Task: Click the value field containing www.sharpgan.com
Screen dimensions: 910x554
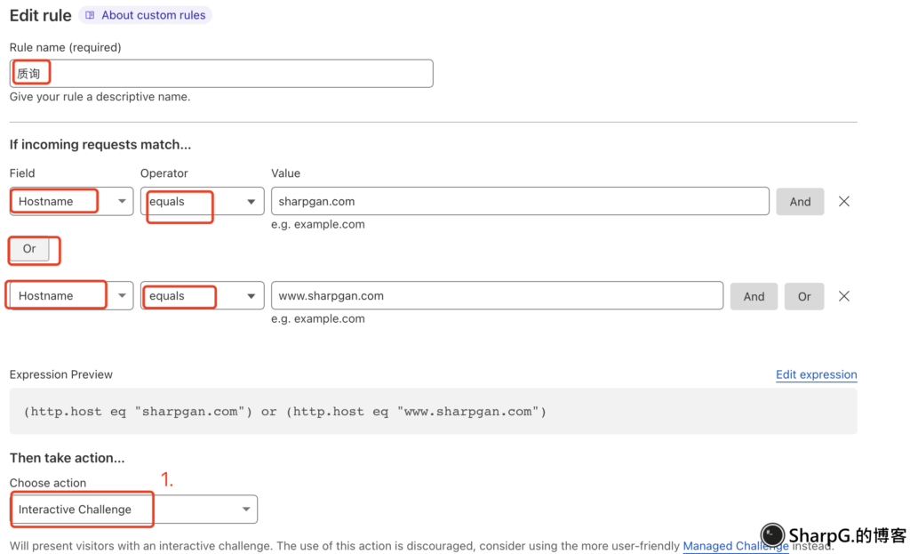Action: pyautogui.click(x=496, y=296)
